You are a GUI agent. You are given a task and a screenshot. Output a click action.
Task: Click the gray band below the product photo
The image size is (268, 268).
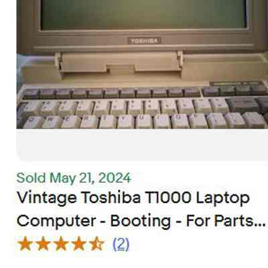142,145
